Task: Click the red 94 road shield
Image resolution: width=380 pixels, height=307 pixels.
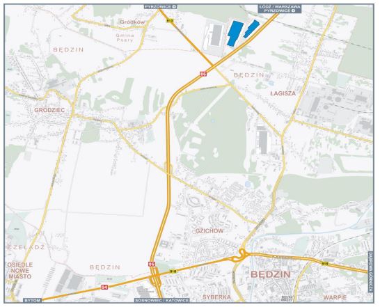Action: coord(104,287)
